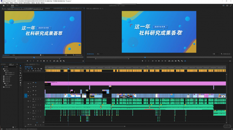Click the effects search input field
Screen dimensions: 233x130
(9, 67)
